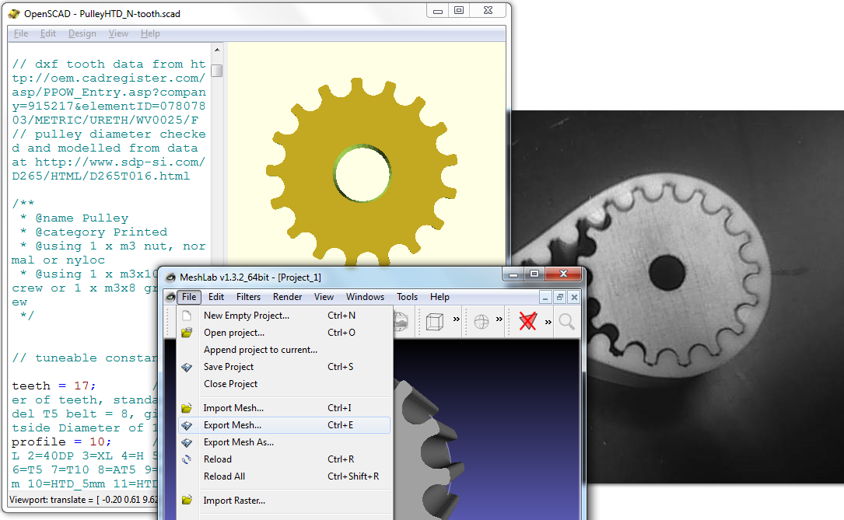Image resolution: width=844 pixels, height=520 pixels.
Task: Choose Reload with Ctrl+R shortcut
Action: [284, 460]
